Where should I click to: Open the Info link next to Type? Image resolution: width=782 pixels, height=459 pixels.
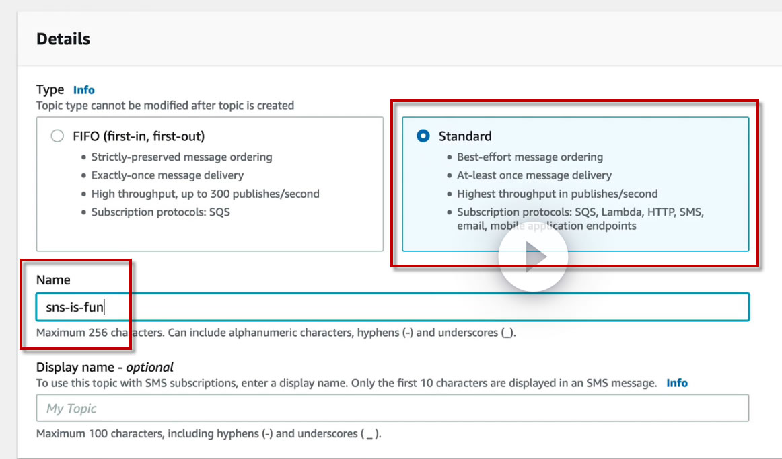[x=83, y=90]
